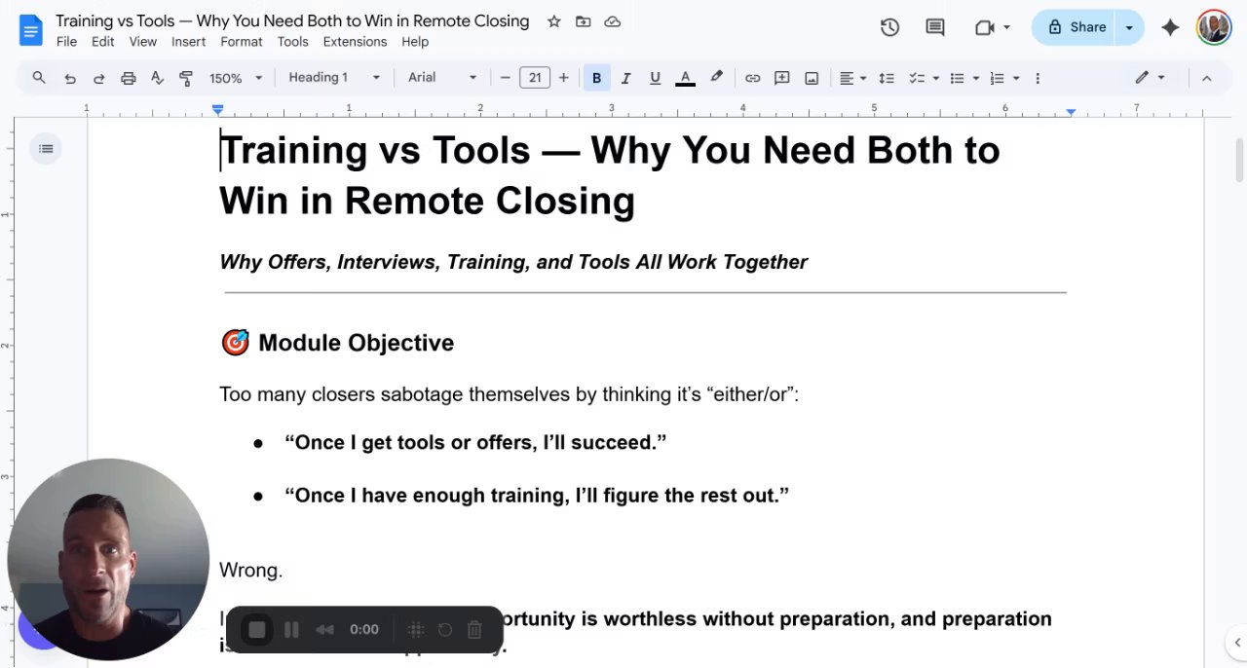Search the menus magnifier icon
Viewport: 1247px width, 668px height.
[39, 78]
